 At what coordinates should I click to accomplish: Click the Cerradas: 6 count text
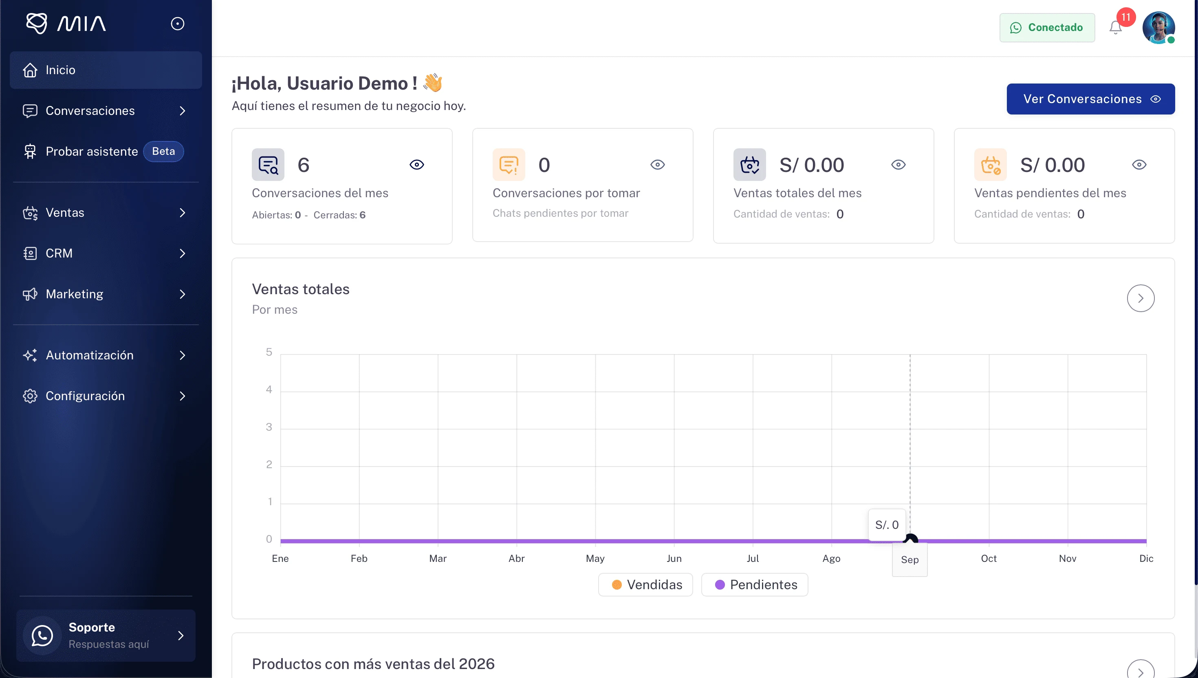coord(339,215)
